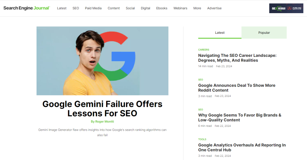
Task: Click the TOOLS category label
Action: (202, 139)
